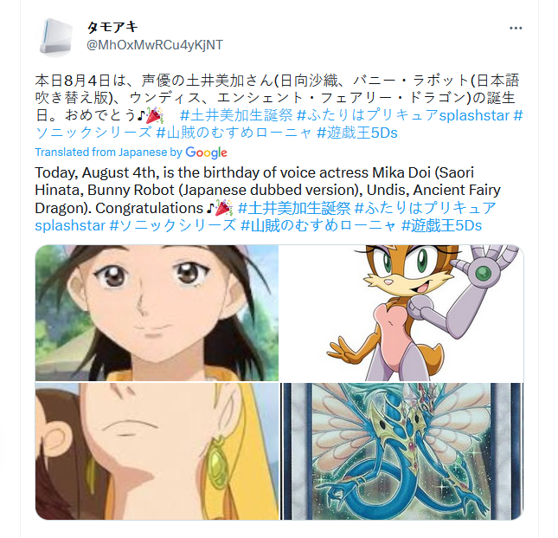The width and height of the screenshot is (558, 538).
Task: View the Saori Hinata anime image
Action: coord(157,313)
